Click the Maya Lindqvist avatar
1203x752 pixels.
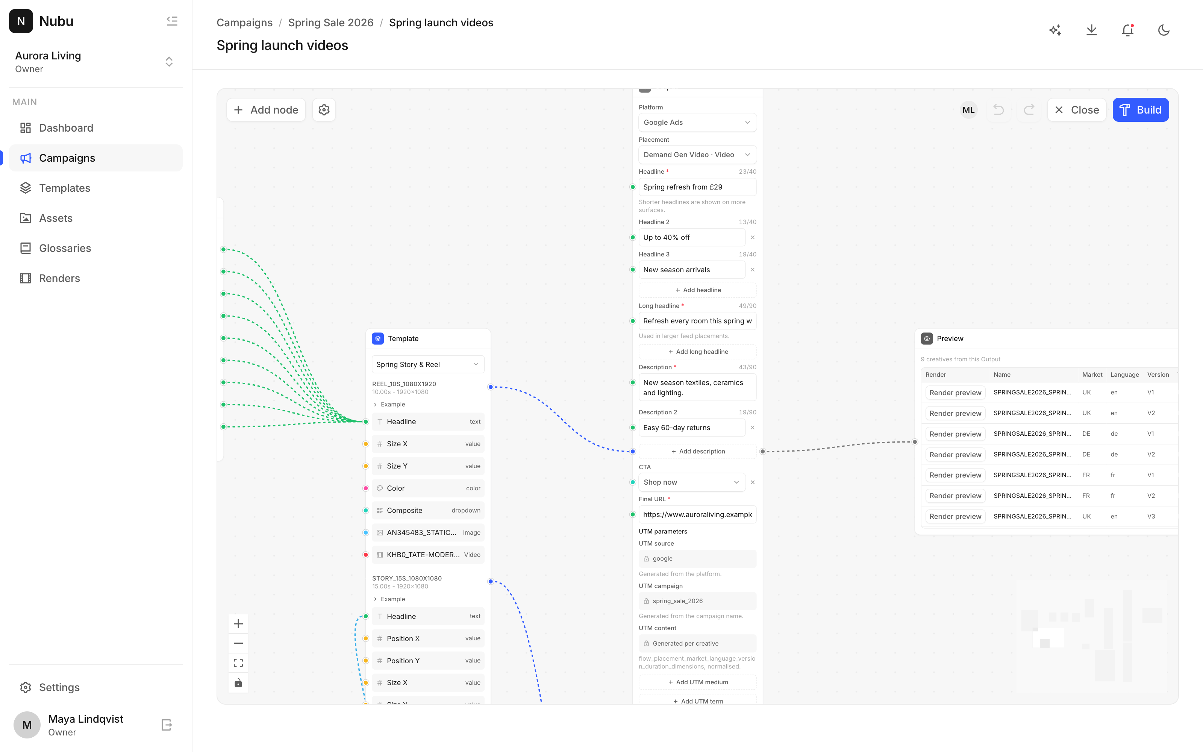point(27,725)
